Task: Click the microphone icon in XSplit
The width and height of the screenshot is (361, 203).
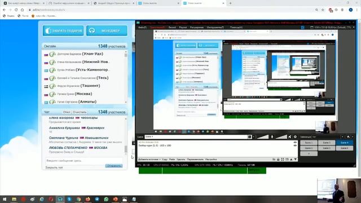Action: (x=272, y=137)
